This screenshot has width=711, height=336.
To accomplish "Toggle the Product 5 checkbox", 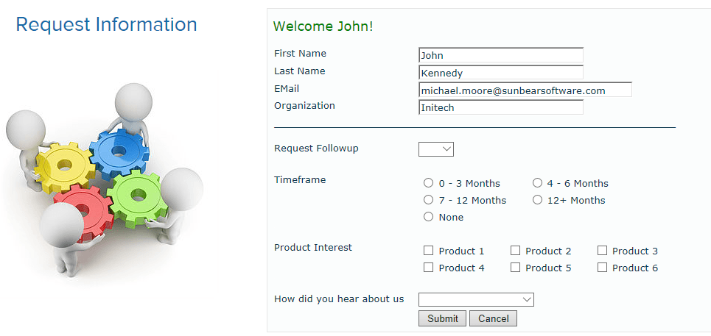I will (516, 268).
